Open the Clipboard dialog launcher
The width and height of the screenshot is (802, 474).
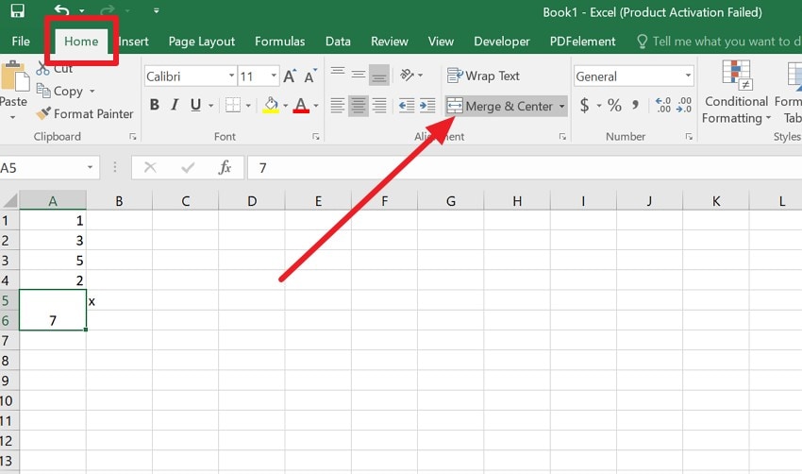pyautogui.click(x=133, y=137)
